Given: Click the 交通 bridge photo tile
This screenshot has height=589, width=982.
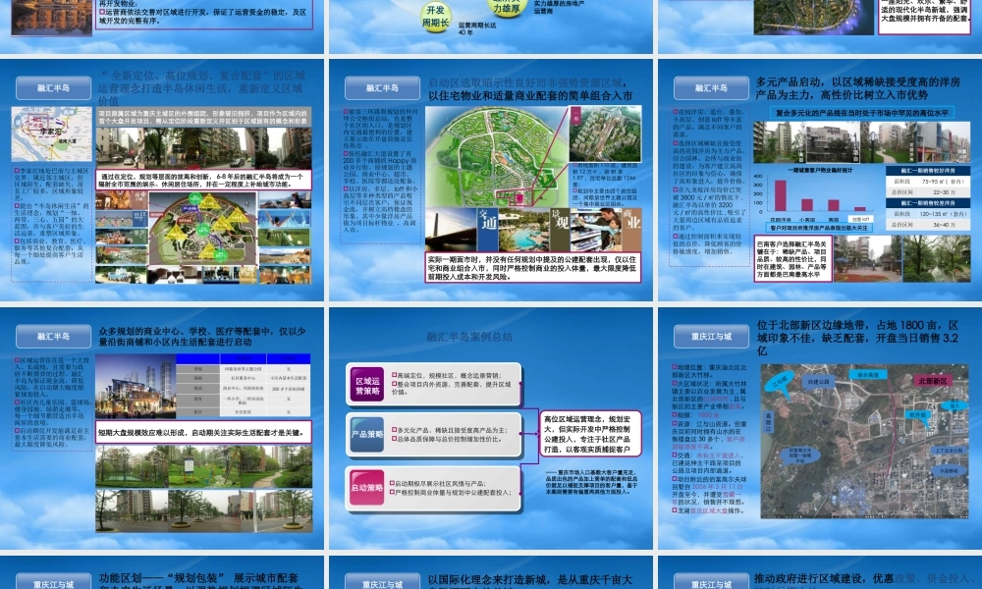Looking at the screenshot, I should click(x=463, y=230).
